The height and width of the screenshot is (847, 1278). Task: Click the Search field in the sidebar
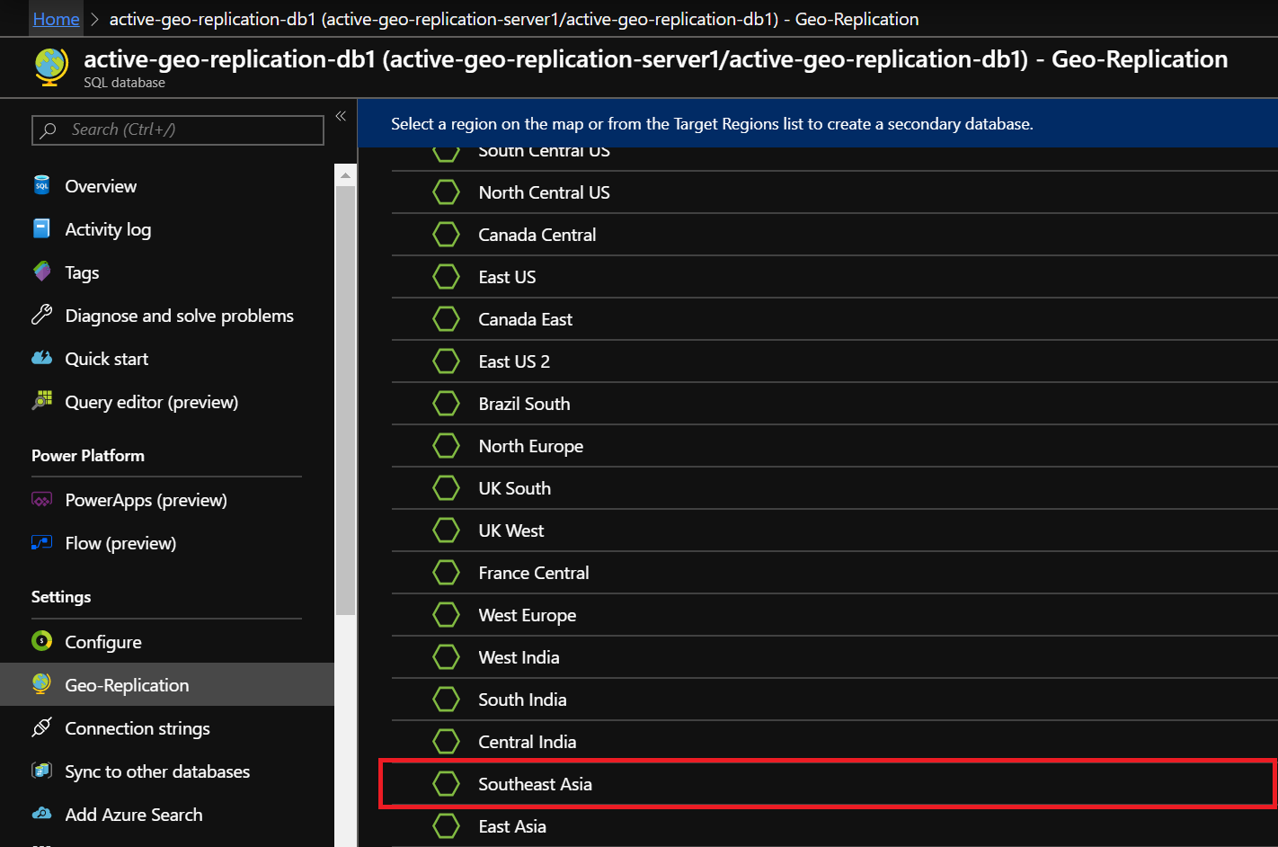177,129
